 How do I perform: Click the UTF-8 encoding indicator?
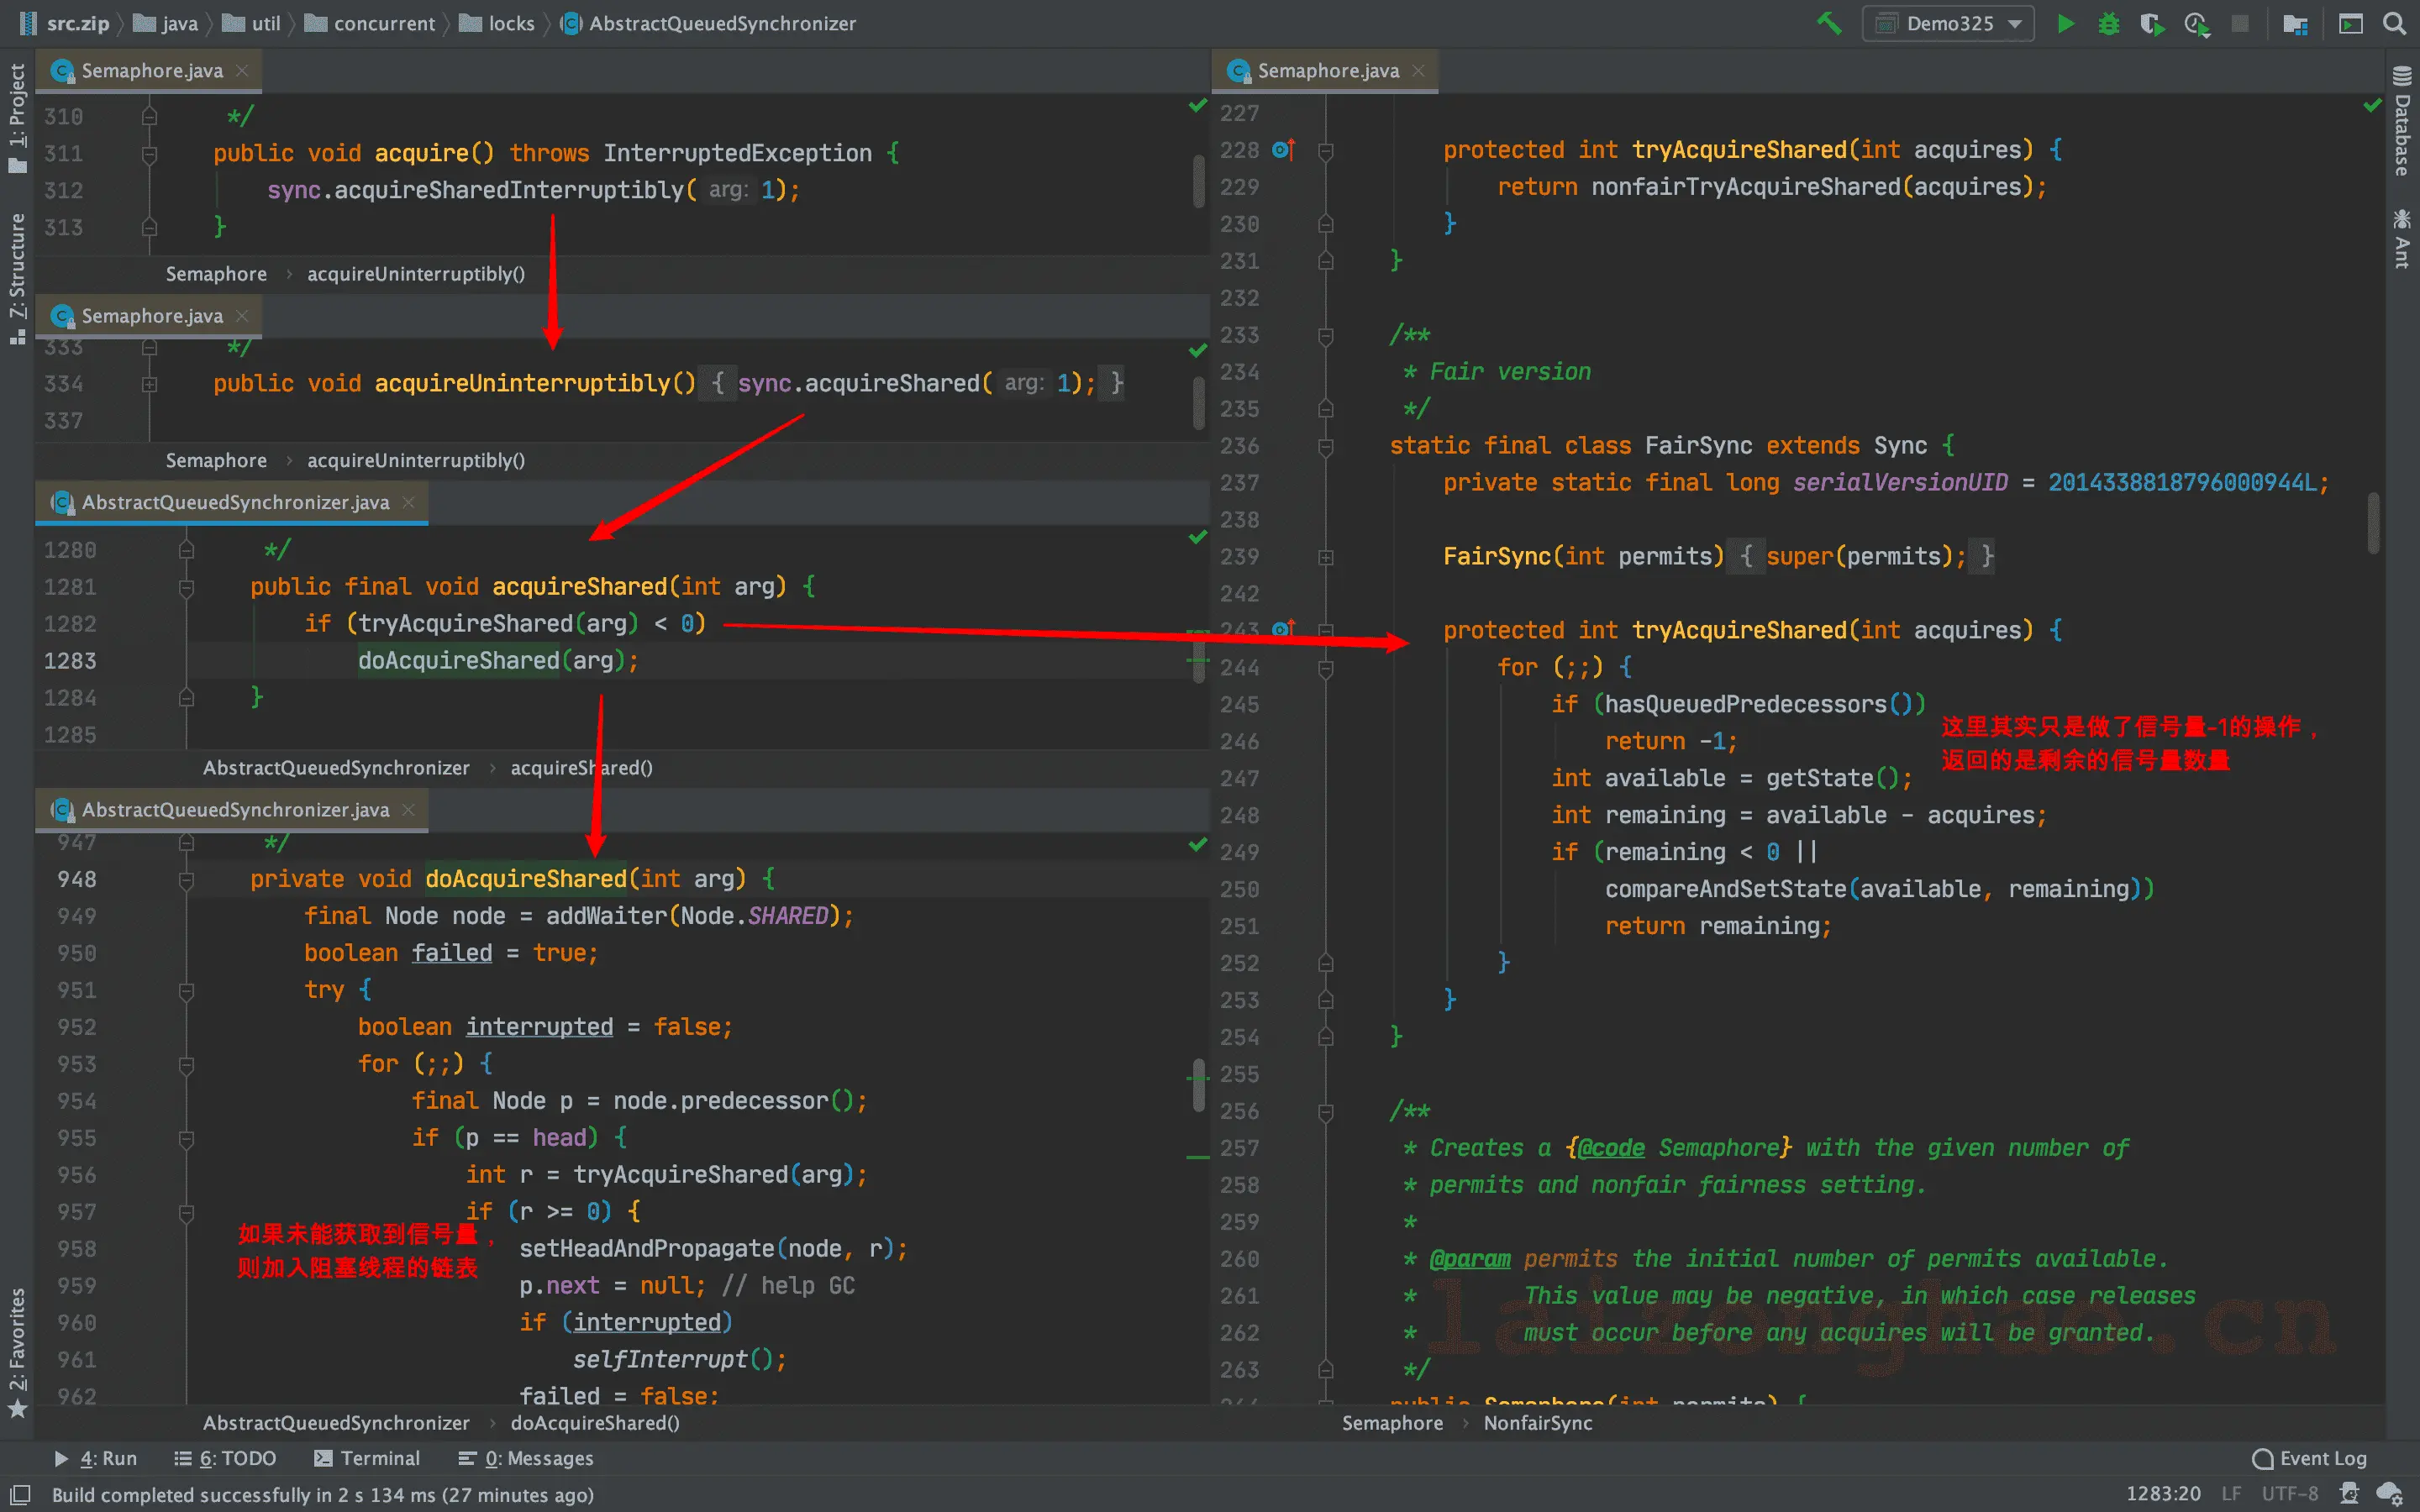2289,1493
